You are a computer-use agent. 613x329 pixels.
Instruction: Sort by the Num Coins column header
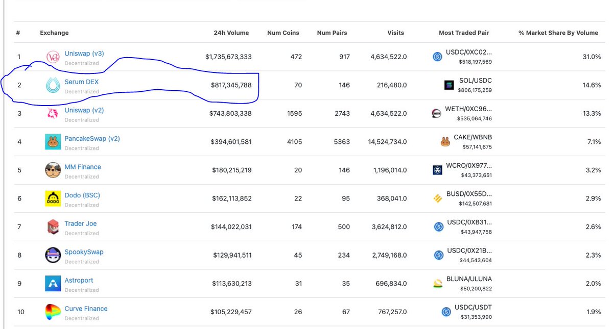pyautogui.click(x=283, y=33)
